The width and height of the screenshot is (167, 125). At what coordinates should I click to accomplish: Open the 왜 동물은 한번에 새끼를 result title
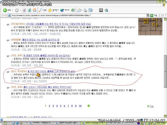(47, 55)
